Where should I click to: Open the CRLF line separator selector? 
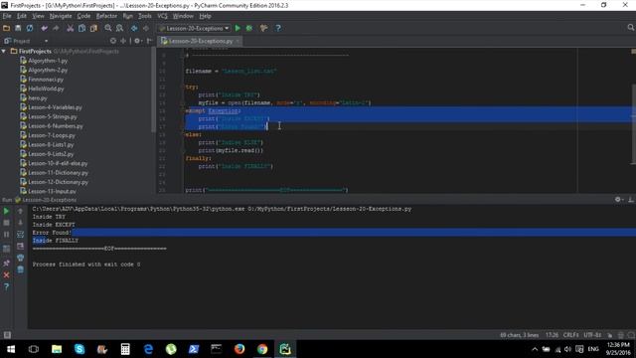(x=570, y=335)
